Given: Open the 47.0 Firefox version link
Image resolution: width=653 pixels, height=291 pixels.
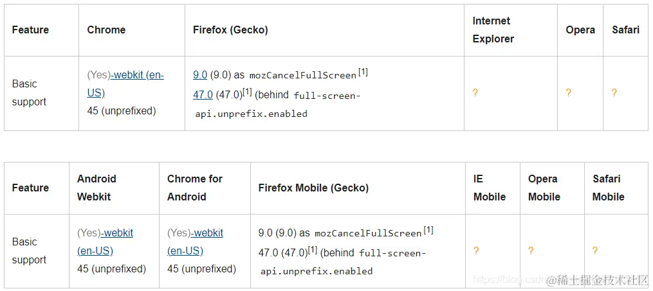Looking at the screenshot, I should tap(203, 94).
